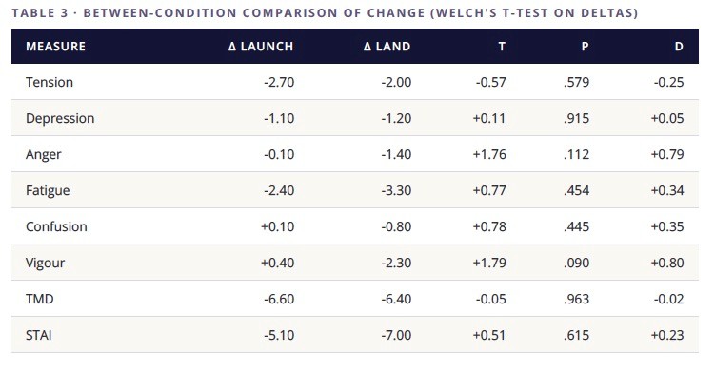Click Anger effect size +0.79

tap(667, 154)
